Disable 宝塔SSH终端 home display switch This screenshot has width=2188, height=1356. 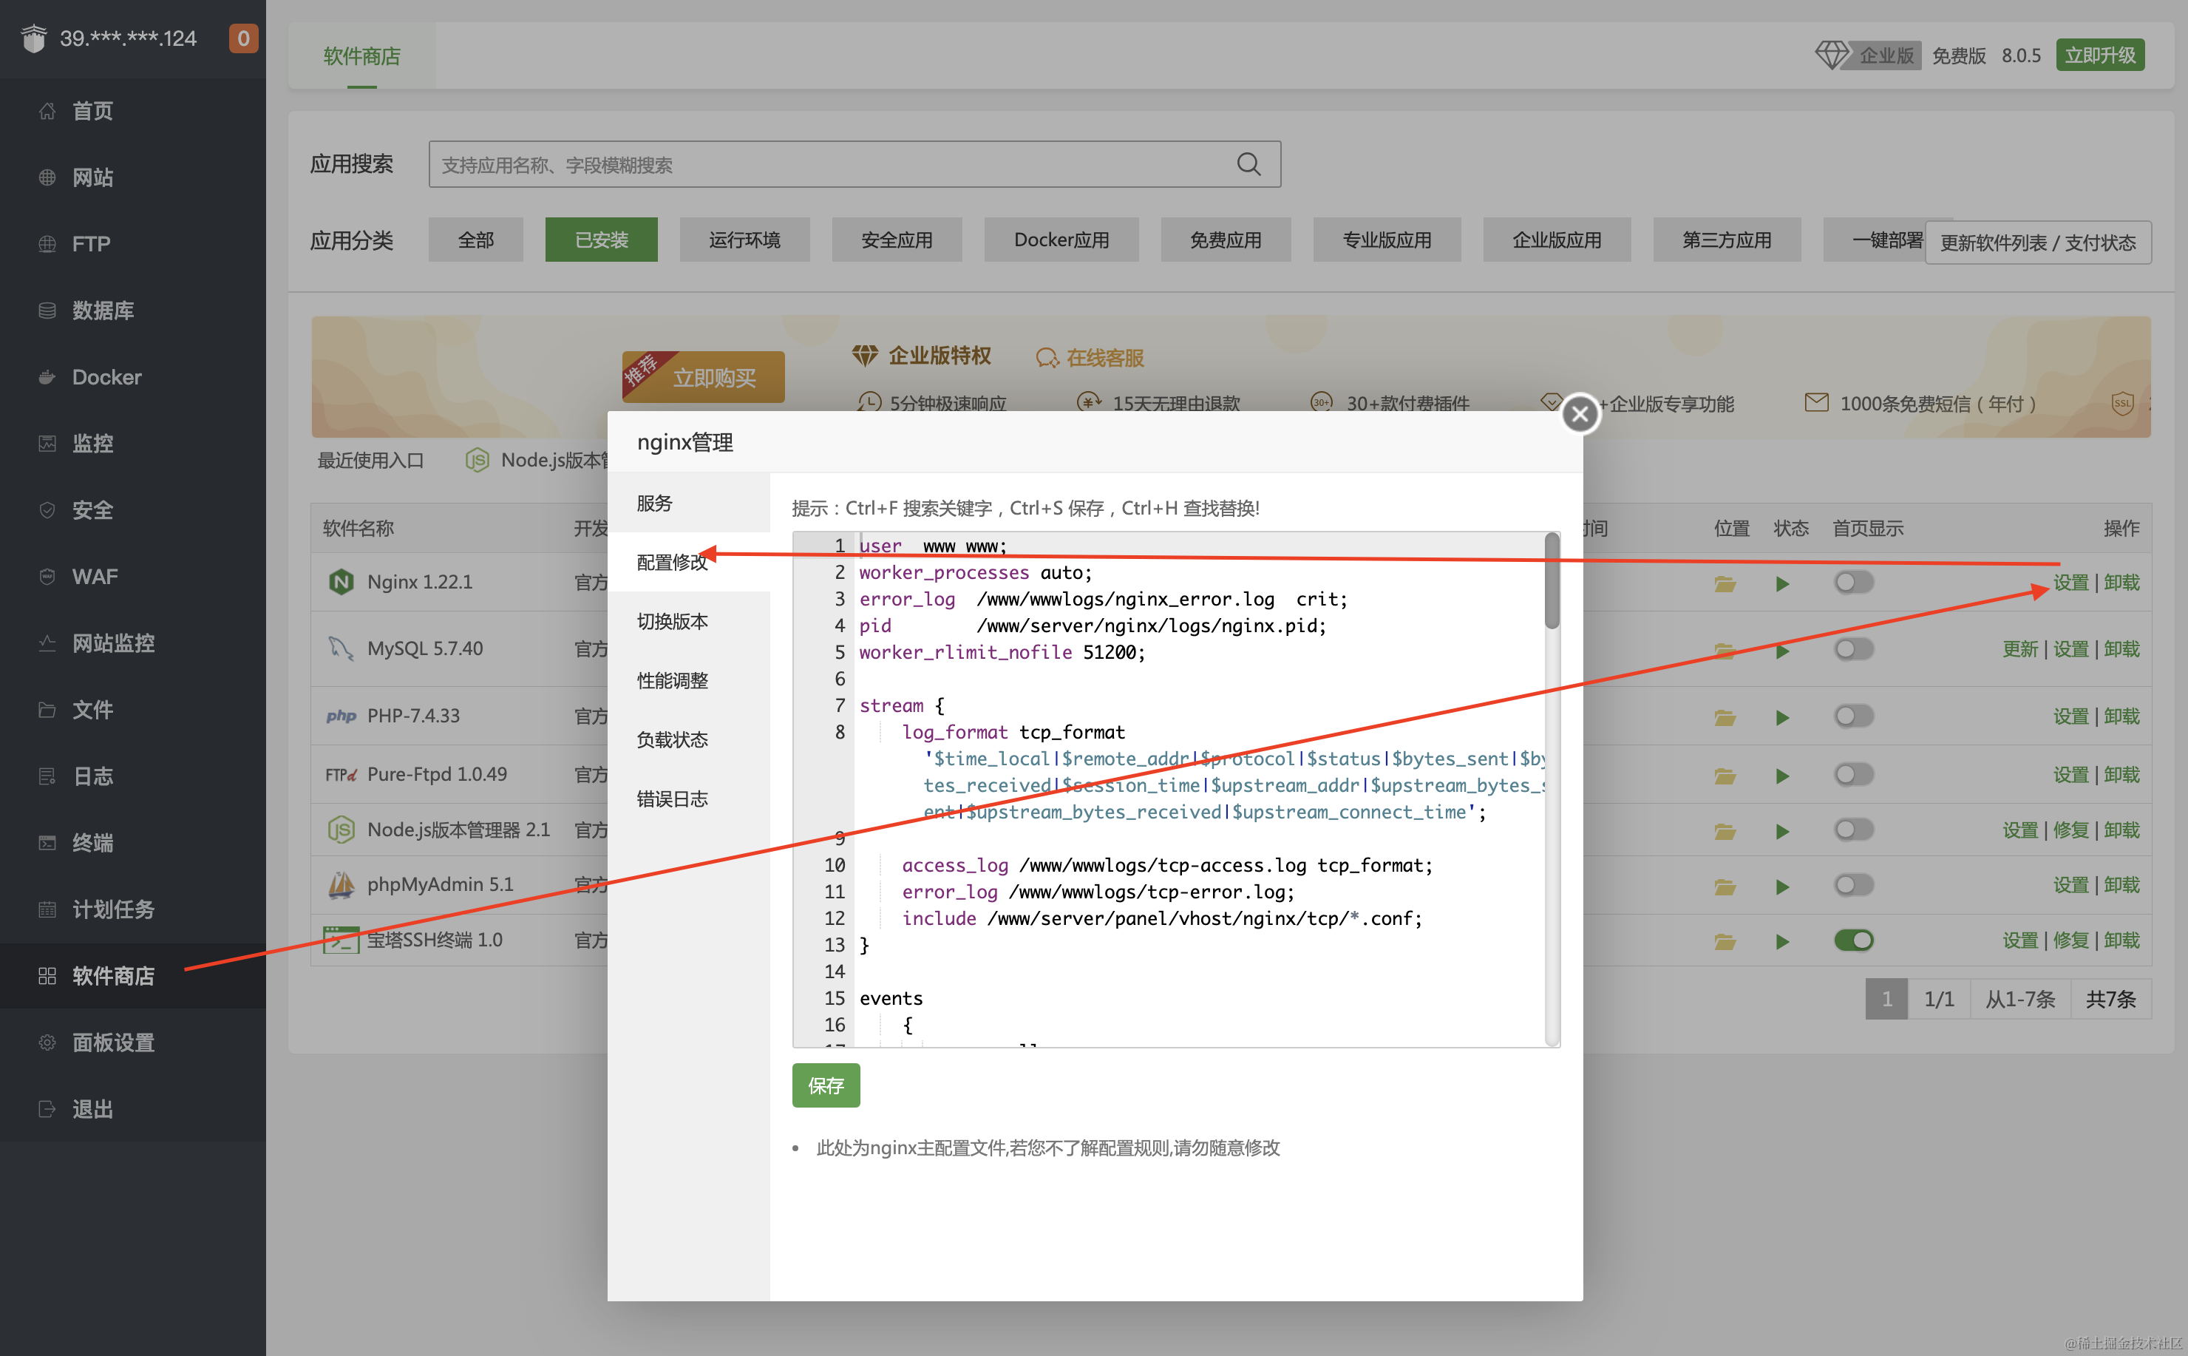(x=1852, y=940)
